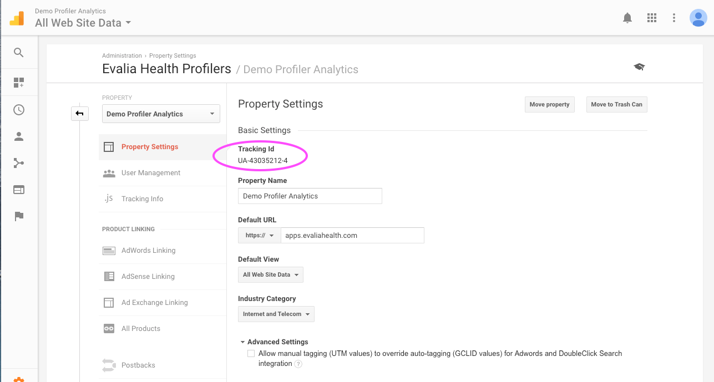Click the Google Analytics logo
This screenshot has width=714, height=382.
(x=17, y=18)
